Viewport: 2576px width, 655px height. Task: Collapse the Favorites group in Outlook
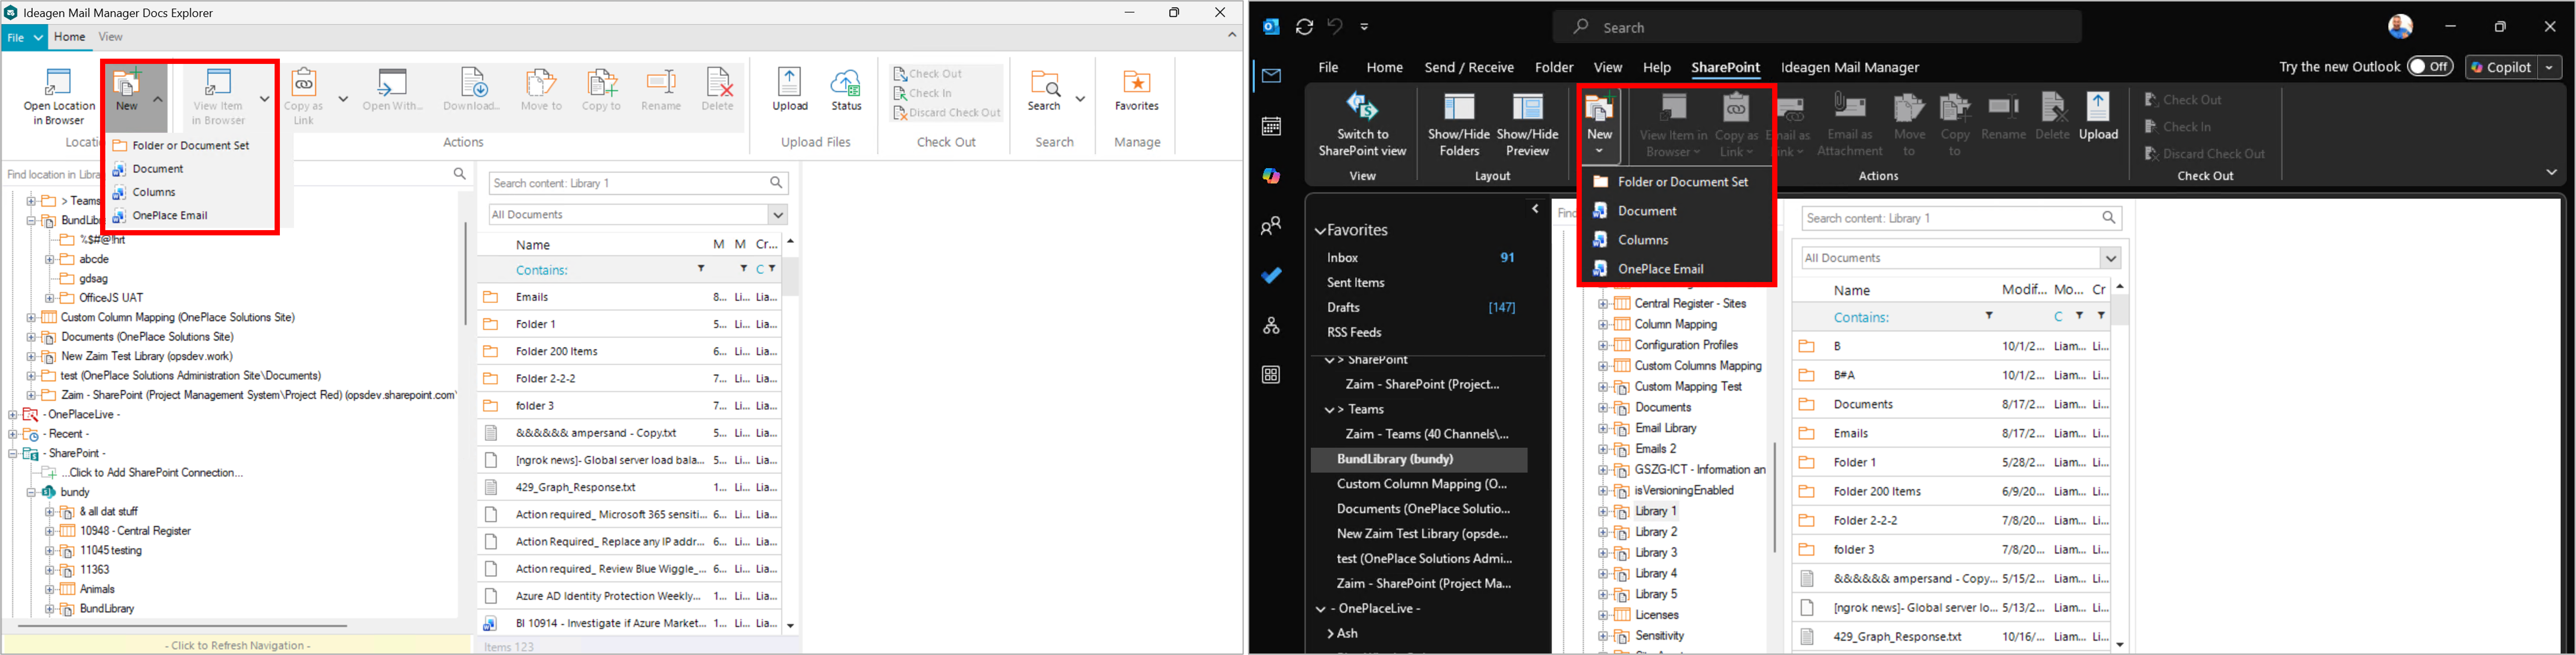coord(1320,231)
